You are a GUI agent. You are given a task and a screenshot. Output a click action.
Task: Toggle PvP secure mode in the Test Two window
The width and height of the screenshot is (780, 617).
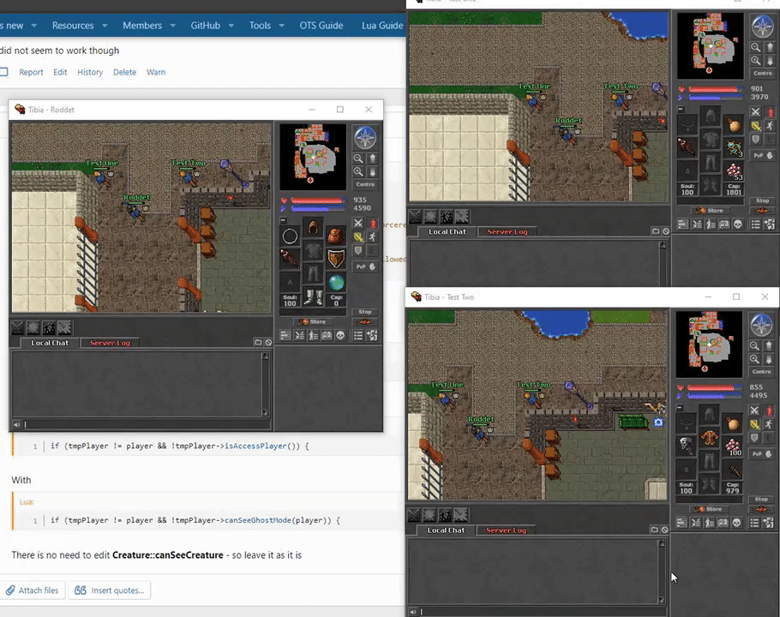point(762,453)
